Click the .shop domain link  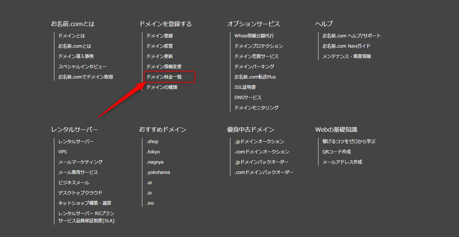pyautogui.click(x=152, y=142)
